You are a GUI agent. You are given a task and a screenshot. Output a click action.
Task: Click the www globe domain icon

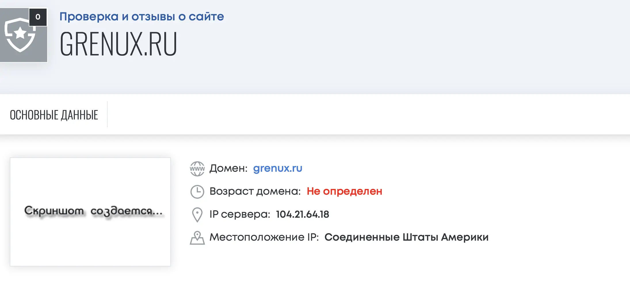tap(197, 169)
